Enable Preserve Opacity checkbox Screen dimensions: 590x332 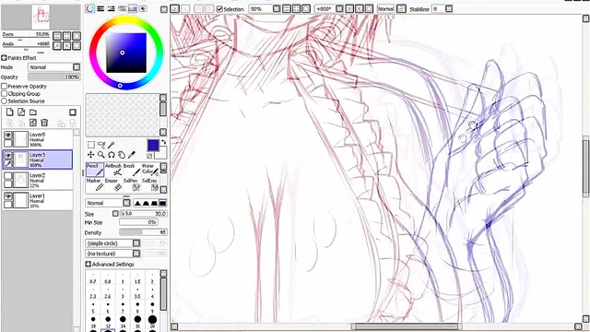point(4,86)
